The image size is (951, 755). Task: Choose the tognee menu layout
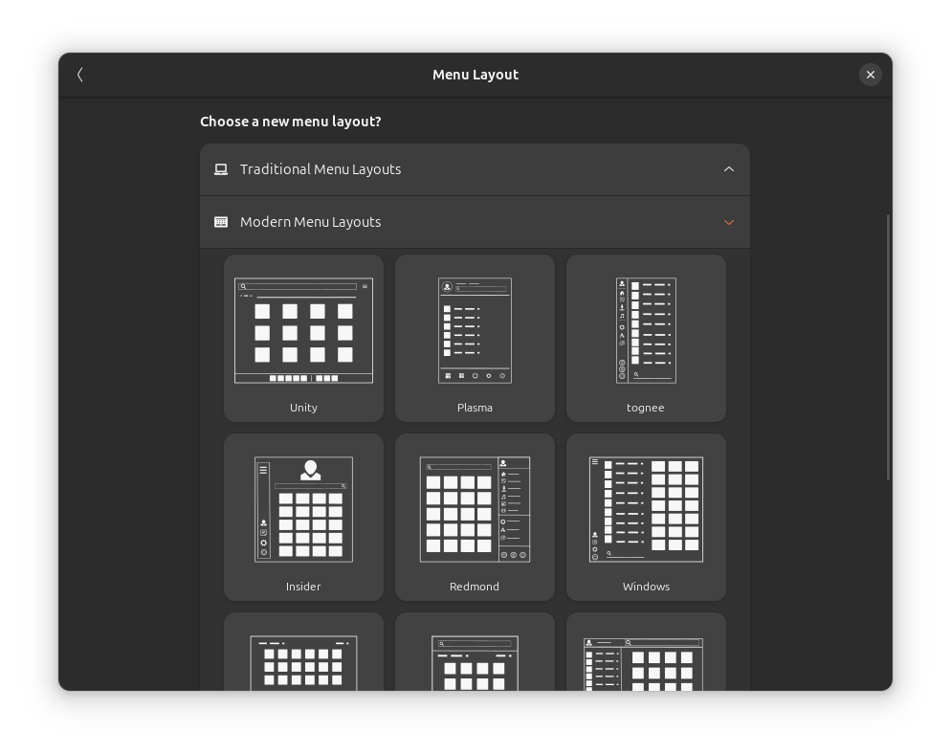[646, 338]
